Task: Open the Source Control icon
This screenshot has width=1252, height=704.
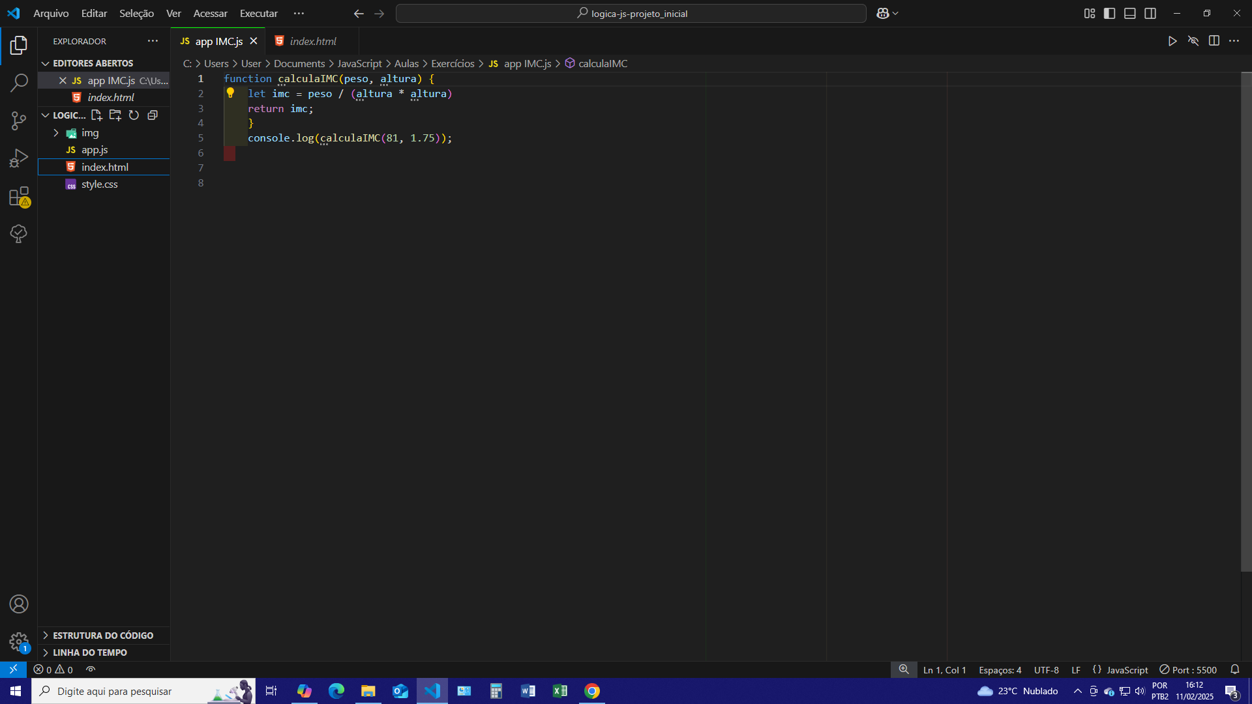Action: coord(19,121)
